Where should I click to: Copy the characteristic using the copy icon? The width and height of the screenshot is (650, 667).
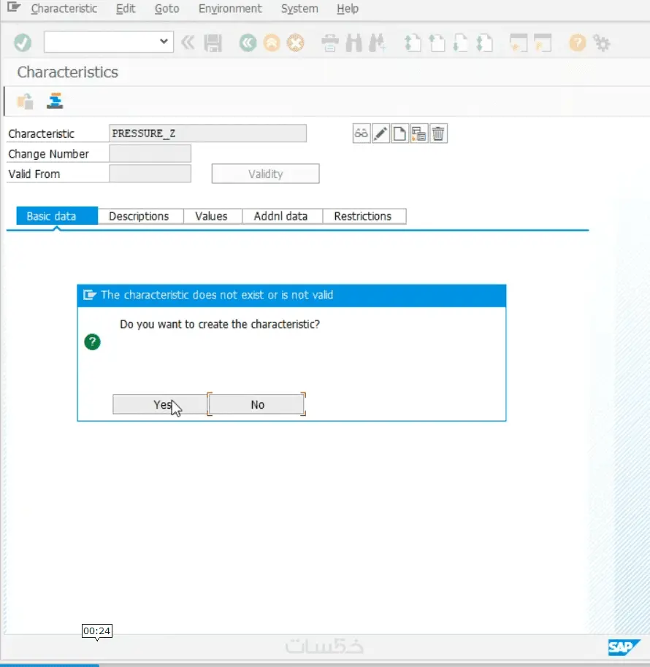(418, 133)
